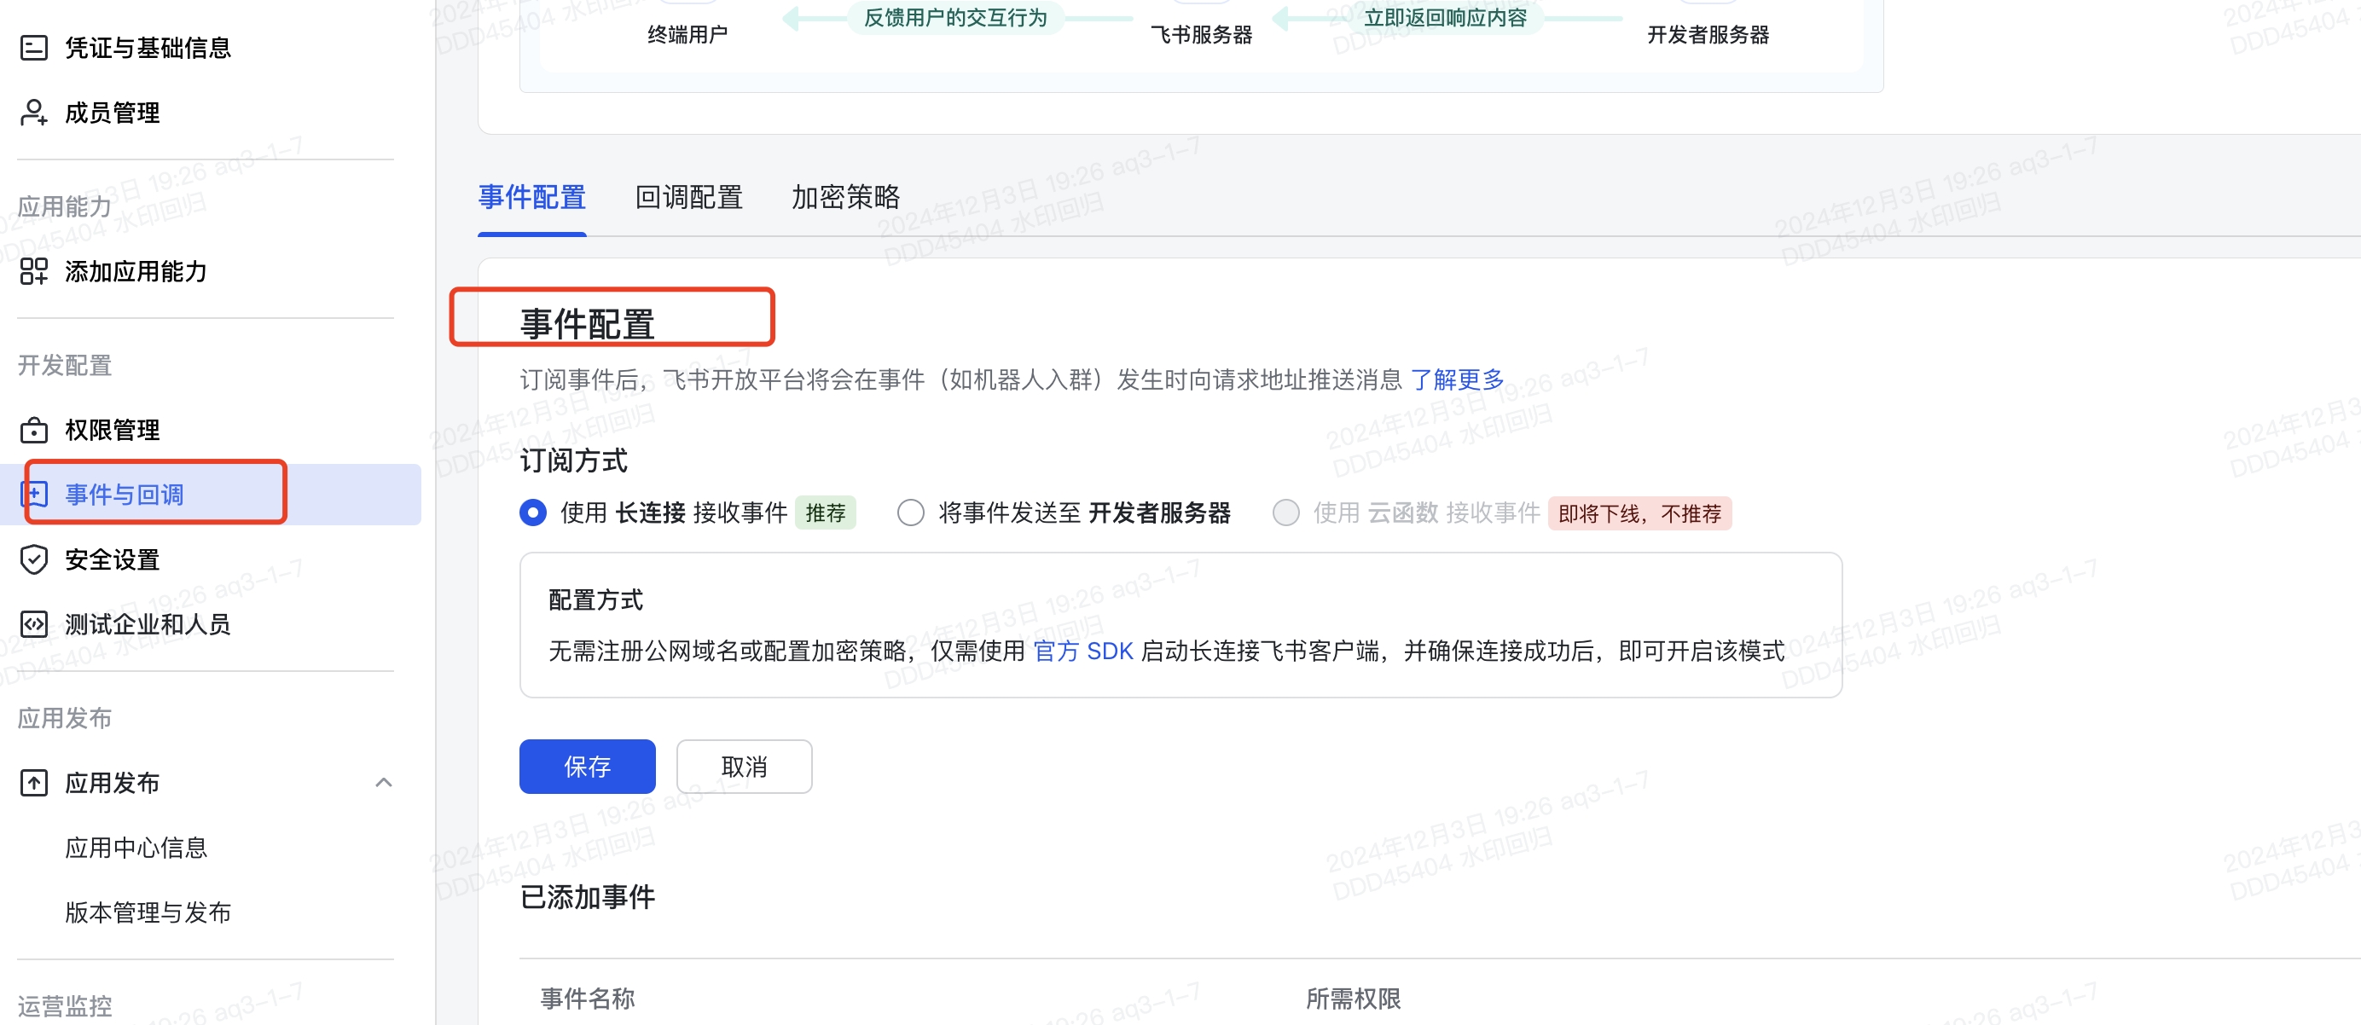2361x1025 pixels.
Task: Switch to the 回调配置 tab
Action: pos(688,197)
